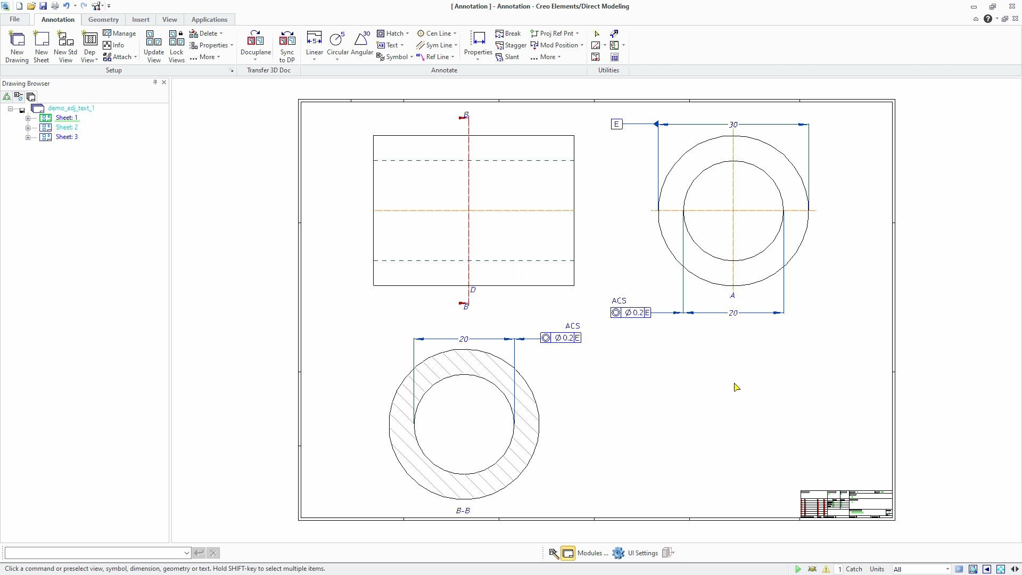This screenshot has width=1022, height=575.
Task: Open UI Settings
Action: pyautogui.click(x=636, y=553)
